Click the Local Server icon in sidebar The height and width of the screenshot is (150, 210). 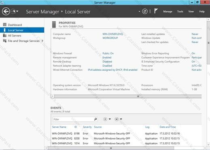pos(5,30)
